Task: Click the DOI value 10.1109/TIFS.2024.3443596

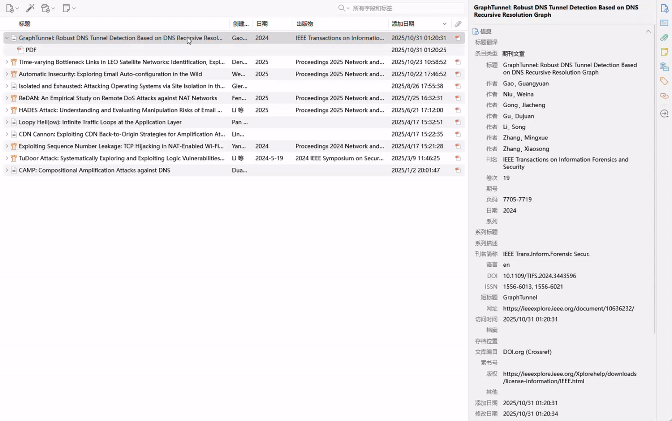Action: coord(539,276)
